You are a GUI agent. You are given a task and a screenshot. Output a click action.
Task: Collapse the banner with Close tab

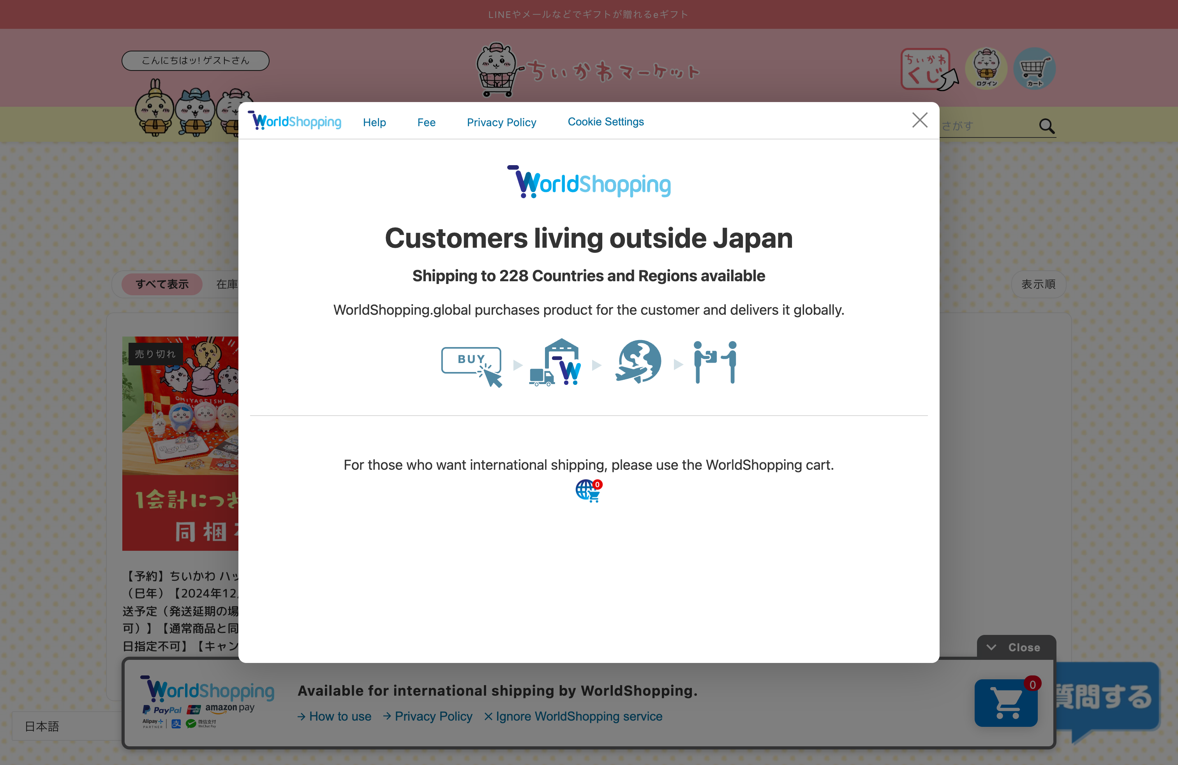[1016, 647]
